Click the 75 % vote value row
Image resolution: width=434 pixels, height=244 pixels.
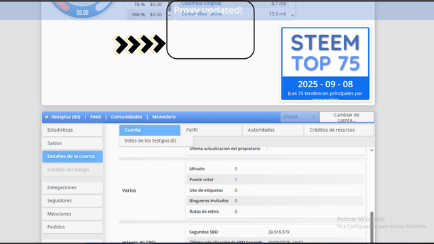(x=147, y=5)
